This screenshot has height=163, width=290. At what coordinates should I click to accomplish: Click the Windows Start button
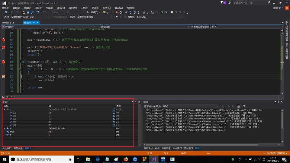[x=5, y=159]
